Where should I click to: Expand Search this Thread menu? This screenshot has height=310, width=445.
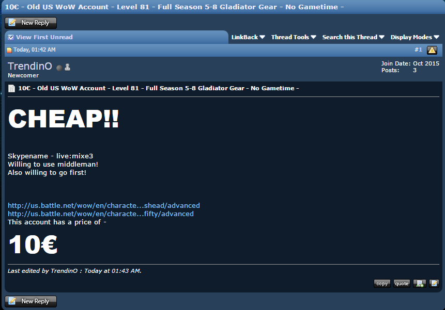coord(353,37)
